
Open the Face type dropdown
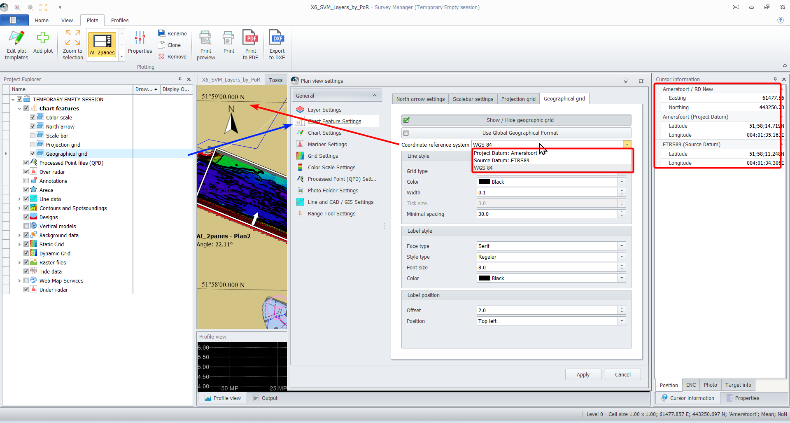[621, 246]
